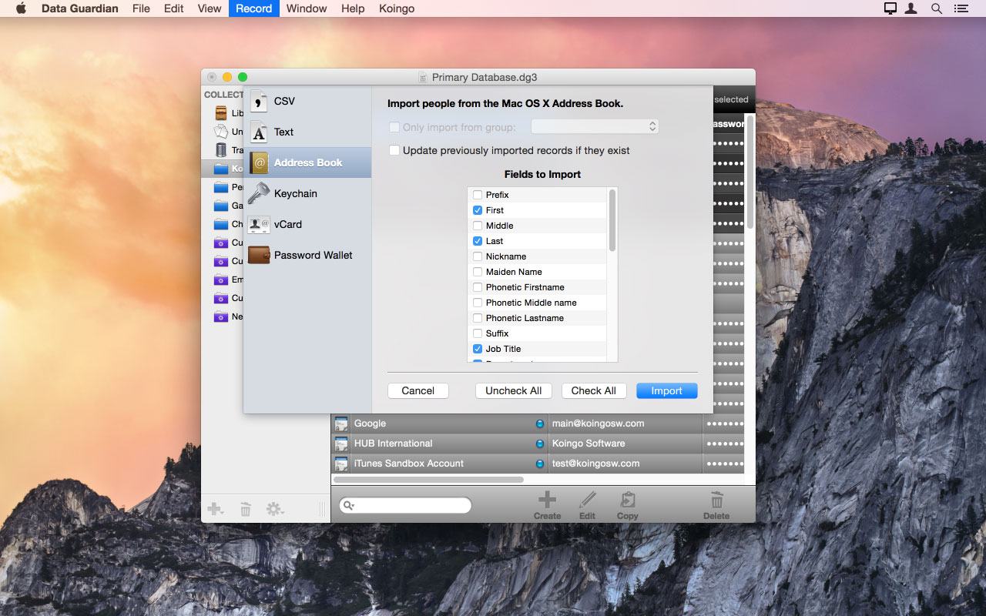Select Password Wallet import source
986x616 pixels.
307,255
